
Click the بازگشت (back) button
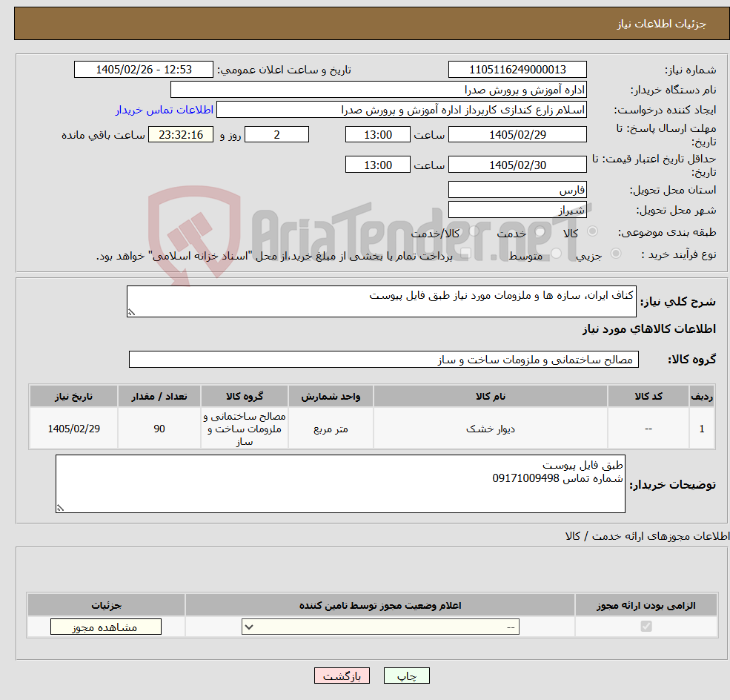coord(342,676)
